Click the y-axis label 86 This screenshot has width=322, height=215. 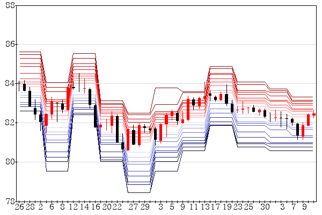10,44
